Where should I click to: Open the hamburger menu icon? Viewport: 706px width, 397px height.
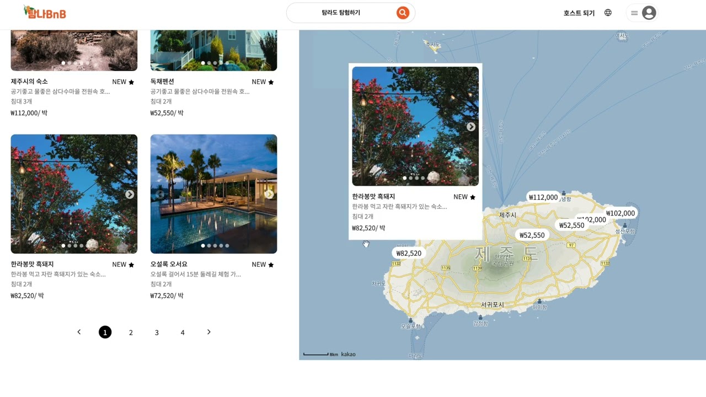tap(634, 13)
